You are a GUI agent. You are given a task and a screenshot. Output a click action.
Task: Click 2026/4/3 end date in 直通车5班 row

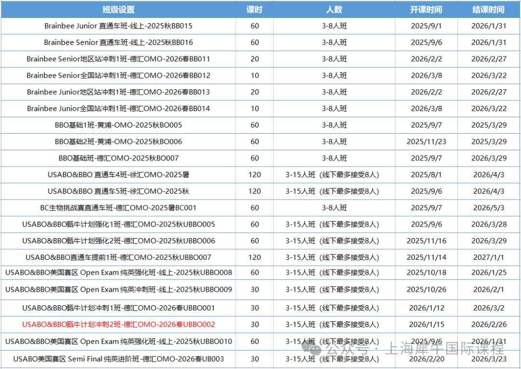pyautogui.click(x=489, y=191)
